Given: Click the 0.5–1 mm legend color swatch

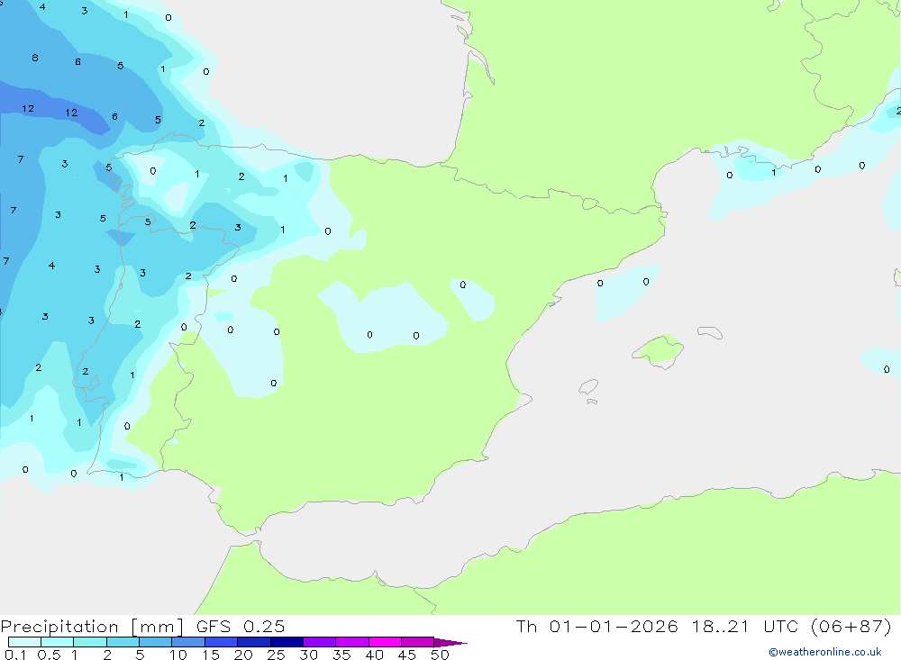Looking at the screenshot, I should tap(58, 642).
